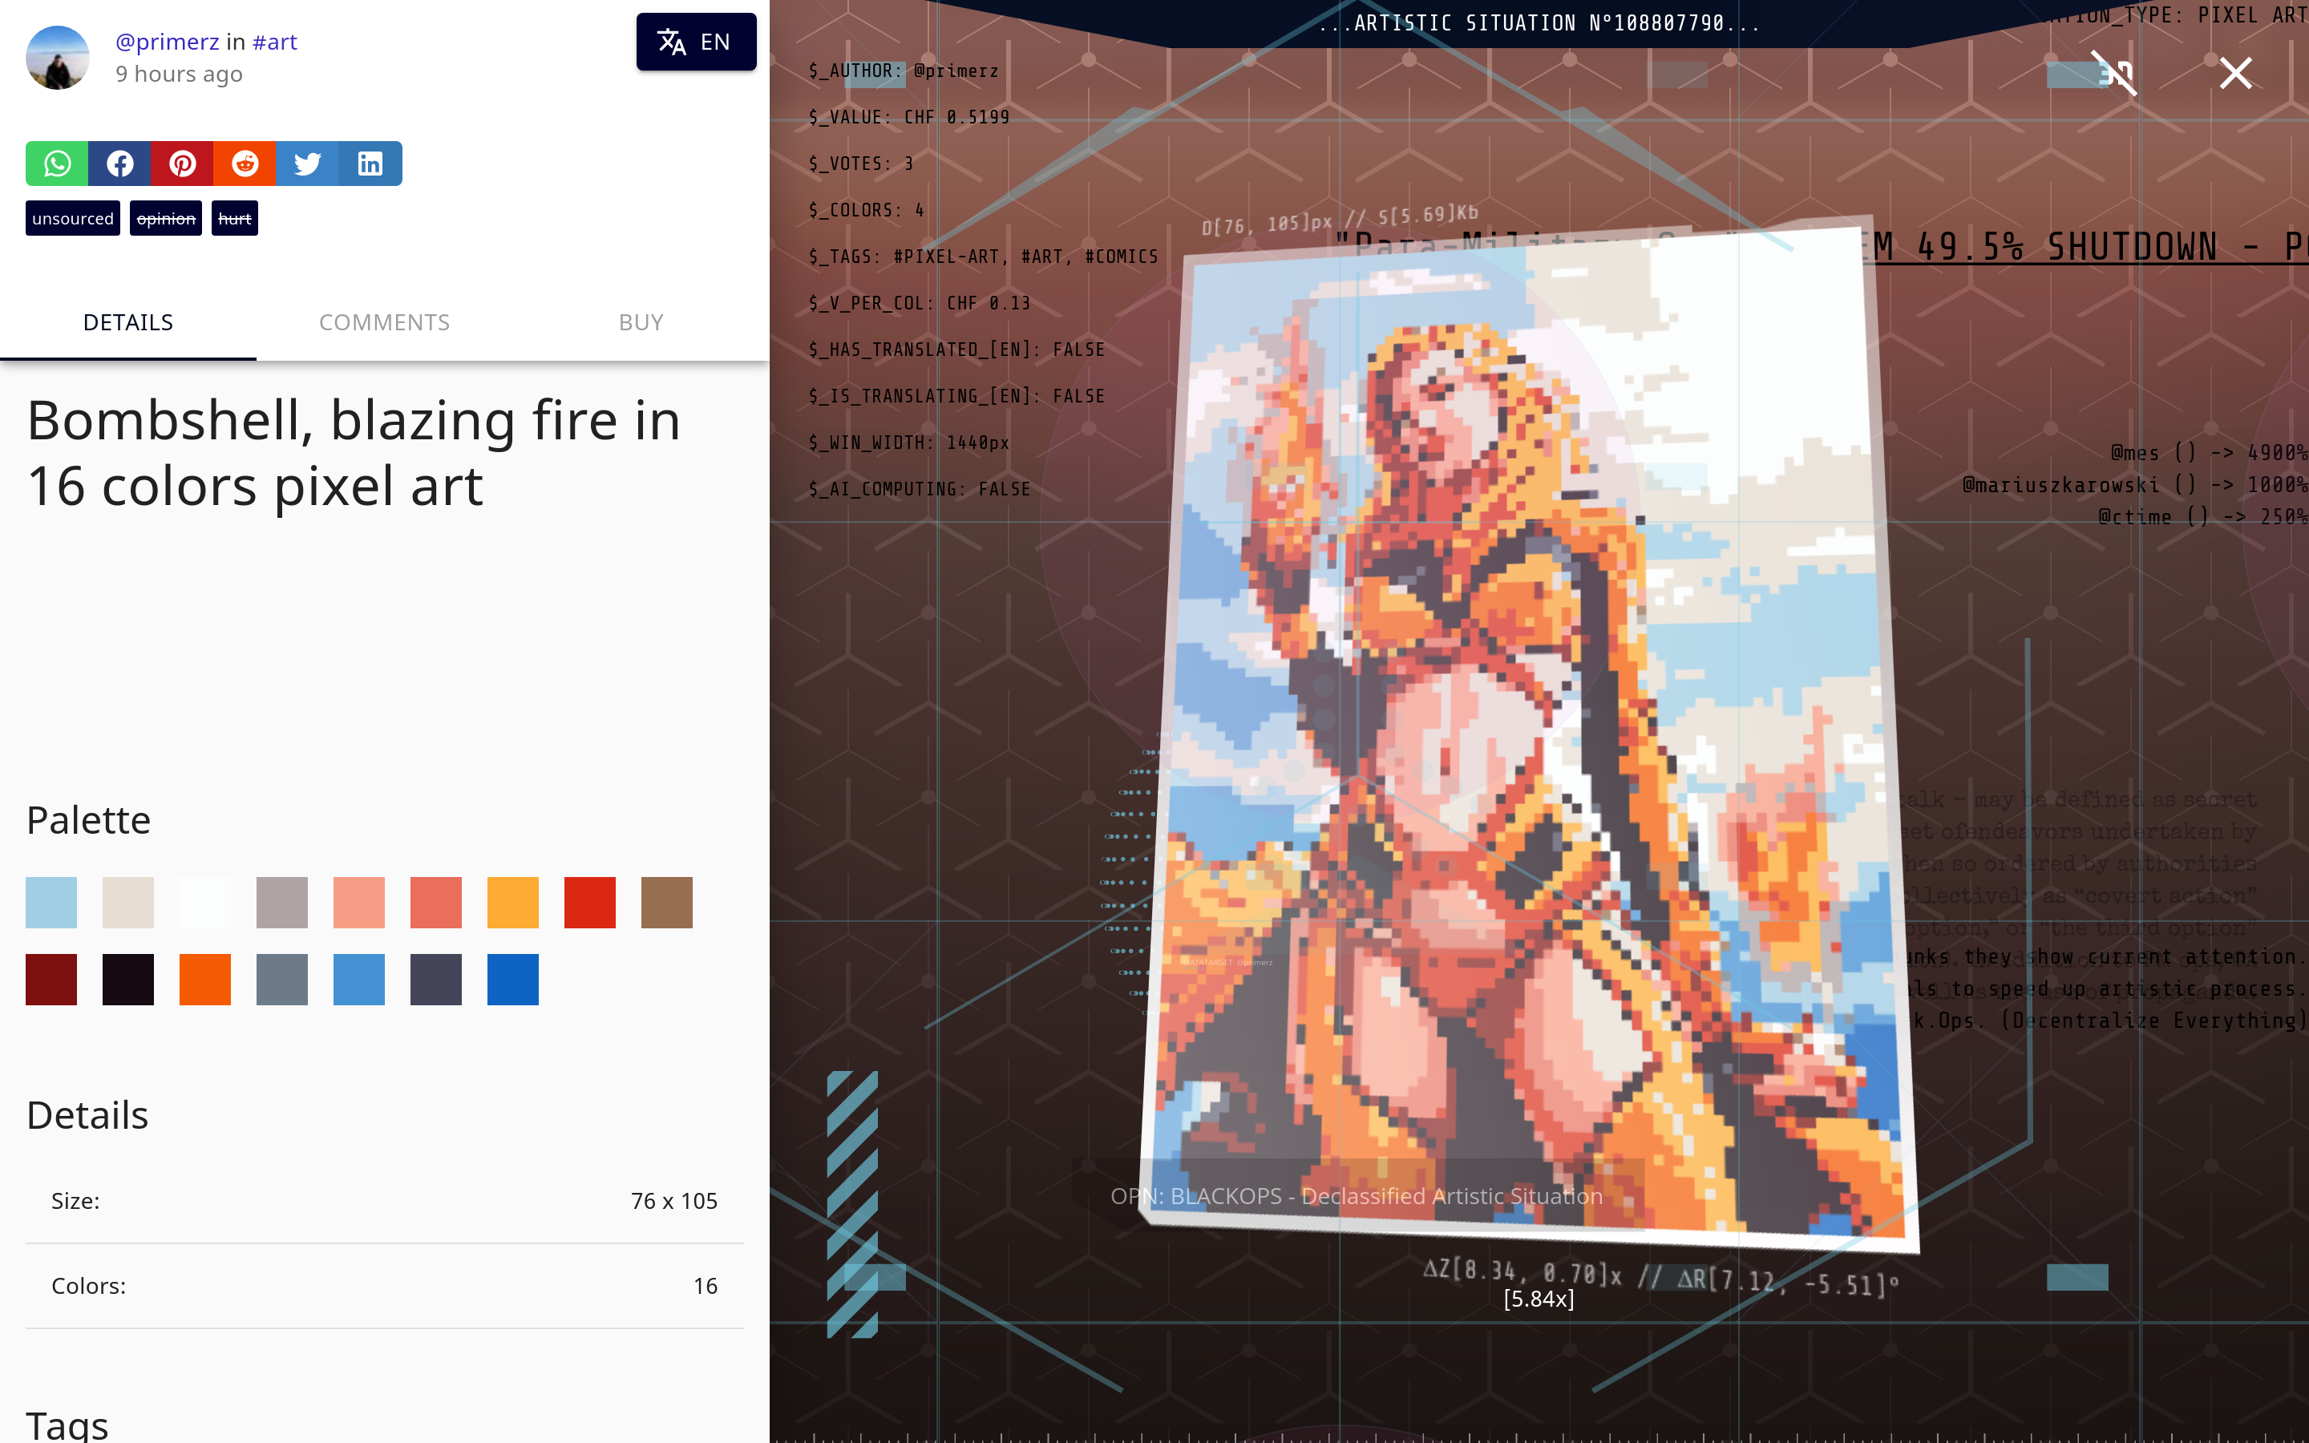Viewport: 2309px width, 1443px height.
Task: Pick the bright red palette swatch
Action: click(589, 902)
